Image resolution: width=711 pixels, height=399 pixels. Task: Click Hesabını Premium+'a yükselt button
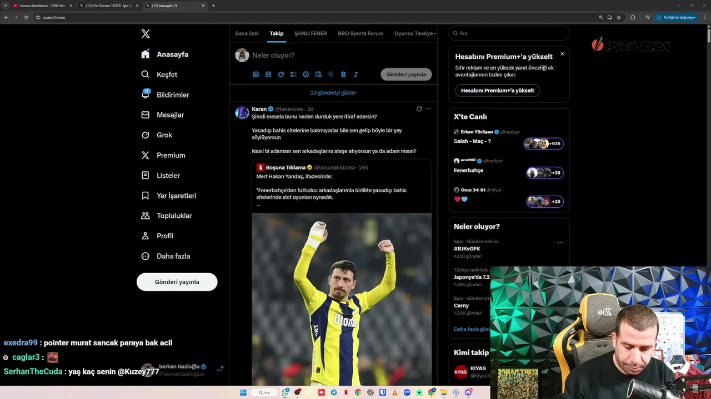click(497, 90)
